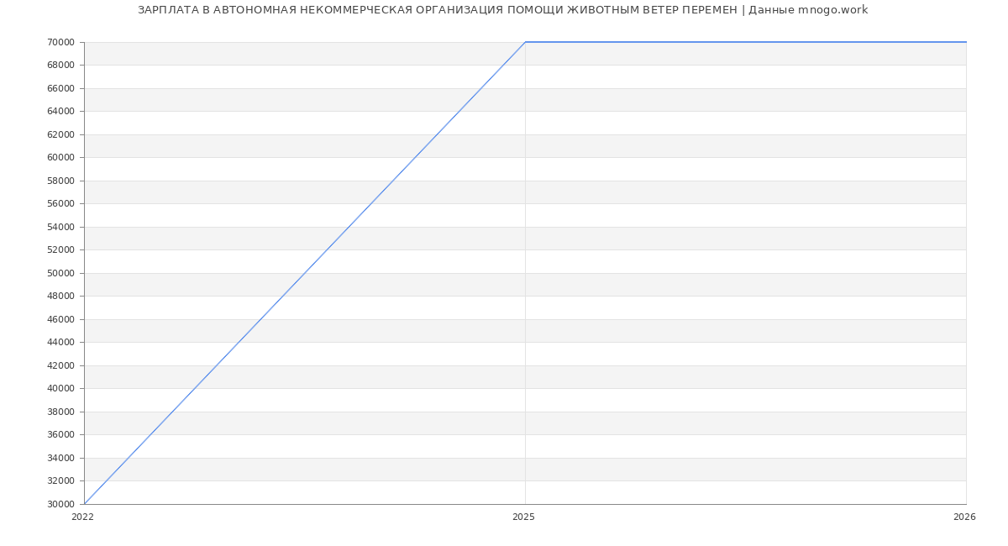Click the 42000 y-axis label
The height and width of the screenshot is (546, 1008).
[61, 365]
